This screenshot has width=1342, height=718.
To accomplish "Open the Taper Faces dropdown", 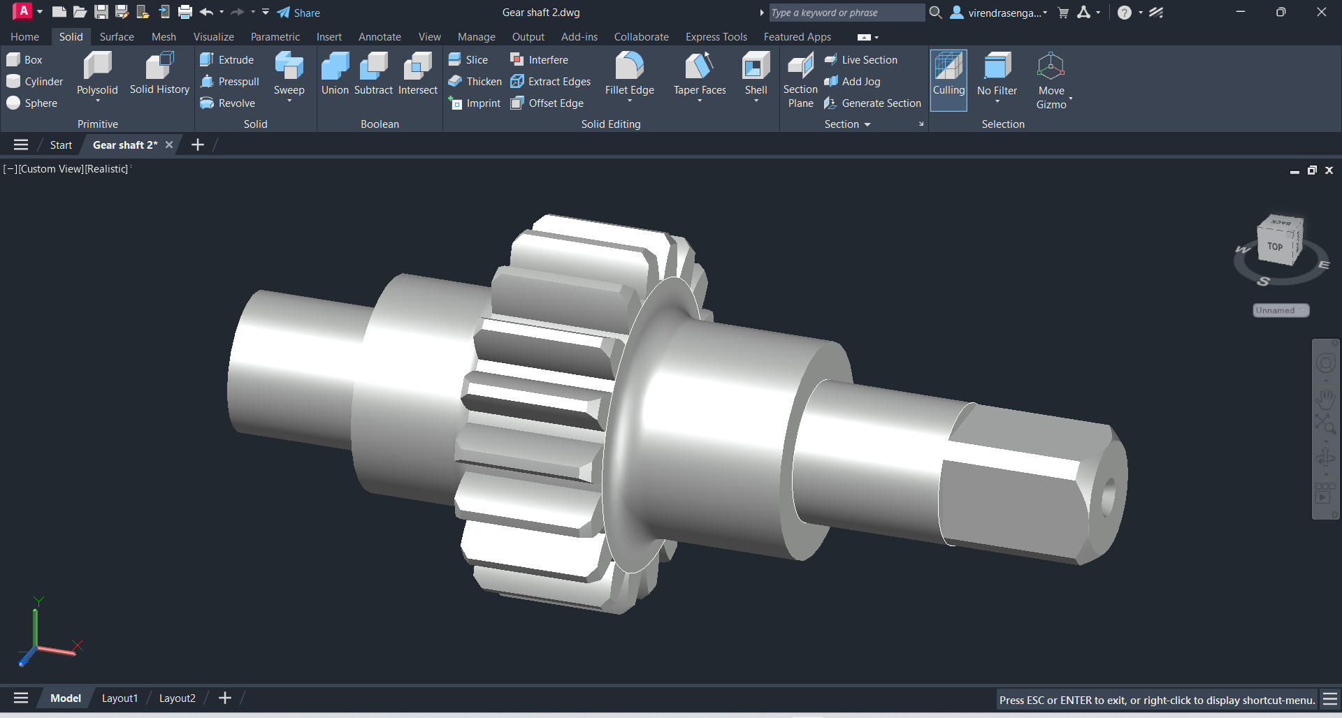I will click(700, 101).
